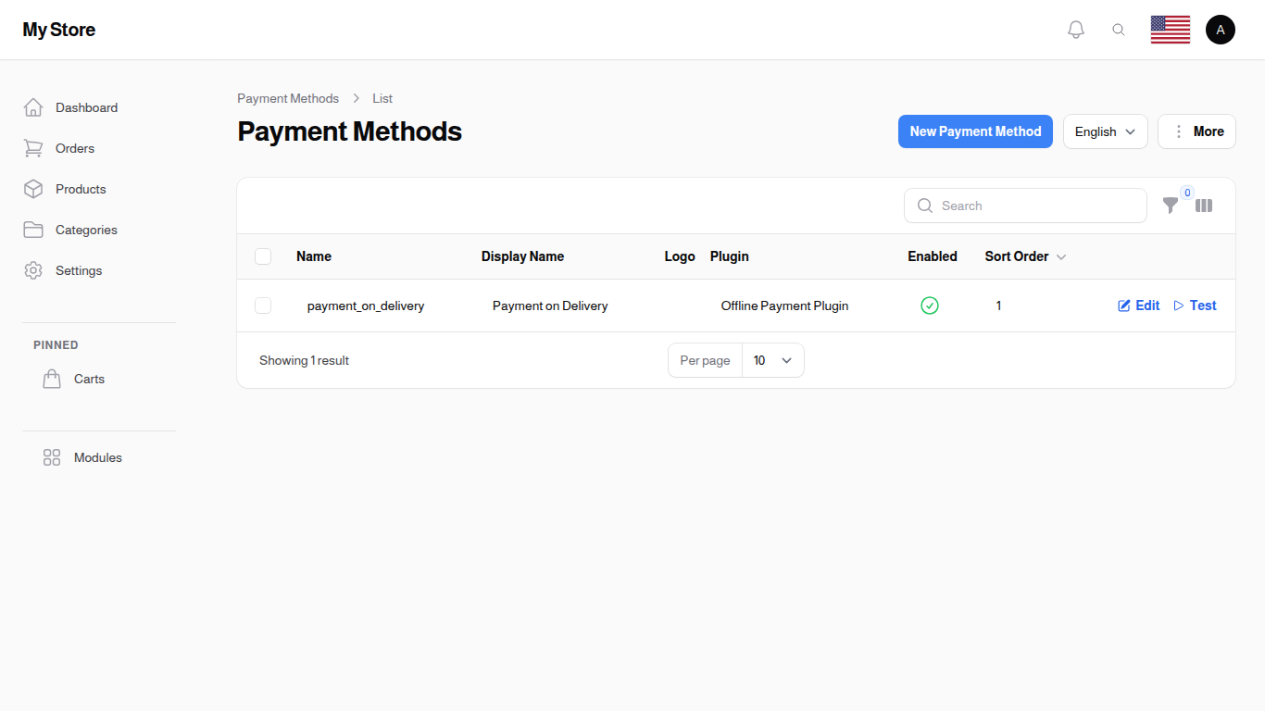Click the notification bell icon
Image resolution: width=1265 pixels, height=711 pixels.
coord(1076,29)
